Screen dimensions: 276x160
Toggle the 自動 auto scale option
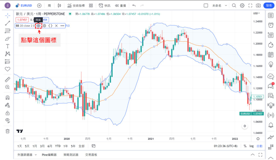click(x=259, y=146)
